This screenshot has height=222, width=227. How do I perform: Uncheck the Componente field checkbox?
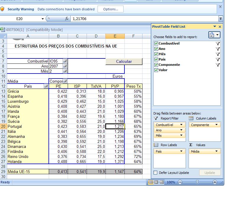pyautogui.click(x=156, y=65)
